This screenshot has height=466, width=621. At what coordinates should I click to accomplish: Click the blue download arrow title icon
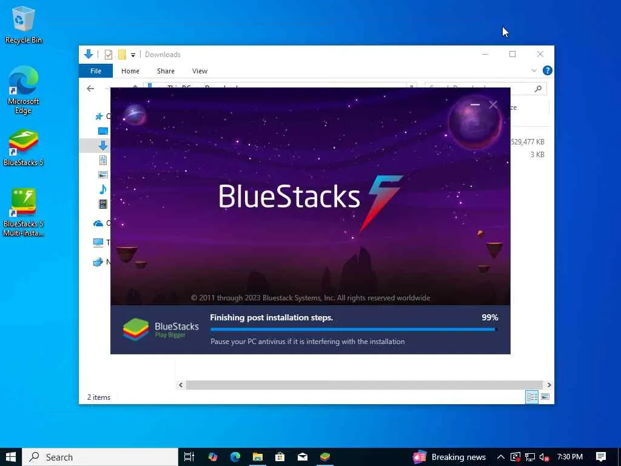pyautogui.click(x=89, y=54)
